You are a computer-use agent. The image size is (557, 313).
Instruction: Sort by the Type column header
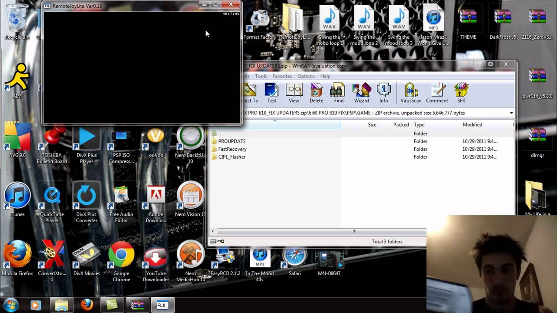(x=436, y=125)
